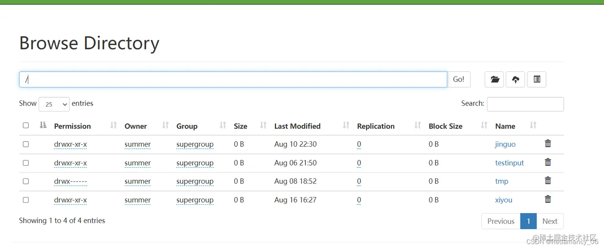Screen dimensions: 604x249
Task: Open the xiyou directory link
Action: [503, 200]
